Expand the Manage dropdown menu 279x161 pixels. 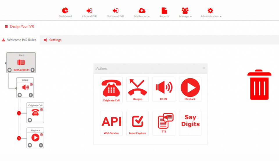pyautogui.click(x=185, y=13)
